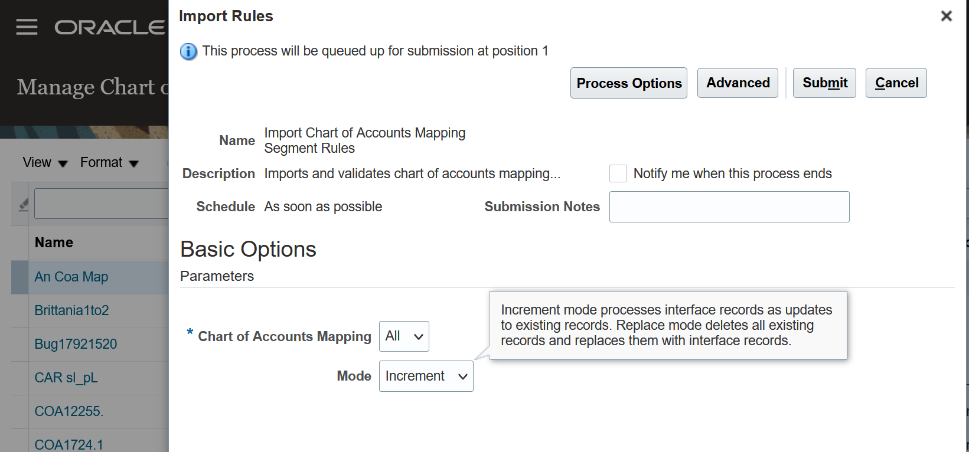Enable Notify me when this process ends
This screenshot has width=969, height=452.
(618, 173)
